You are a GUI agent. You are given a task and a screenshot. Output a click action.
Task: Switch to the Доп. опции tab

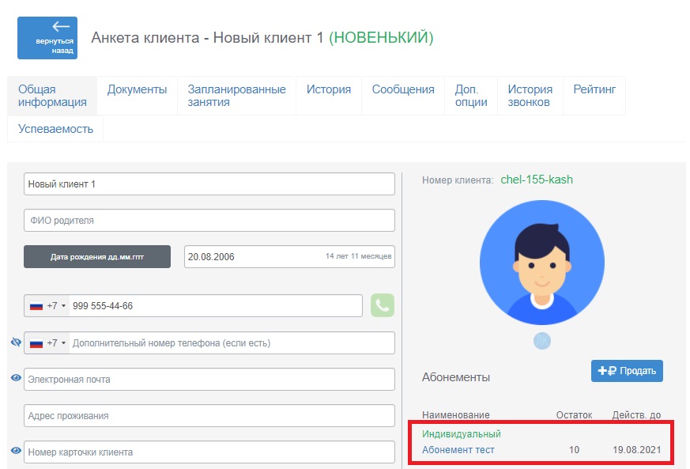point(471,96)
